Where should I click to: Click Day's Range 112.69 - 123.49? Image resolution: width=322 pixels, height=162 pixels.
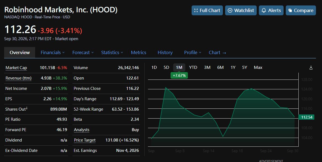pos(124,99)
